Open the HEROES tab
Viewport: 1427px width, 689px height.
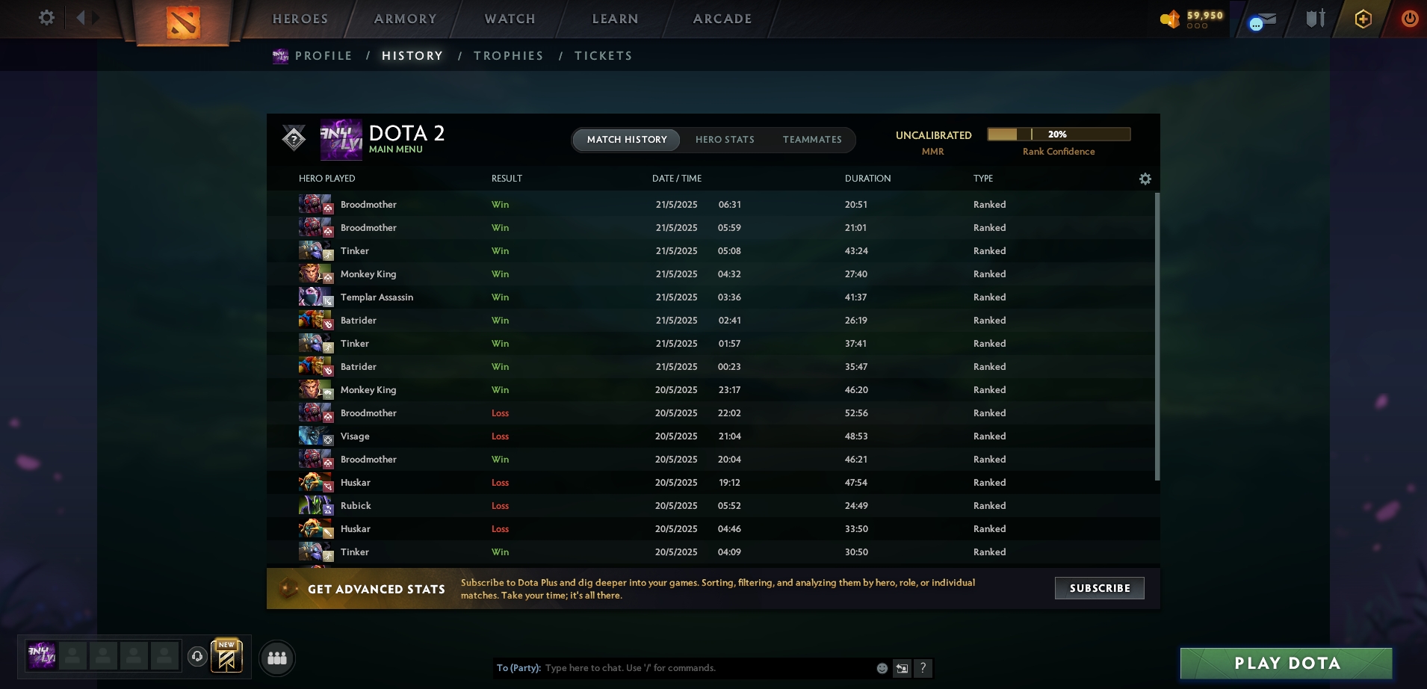coord(300,19)
